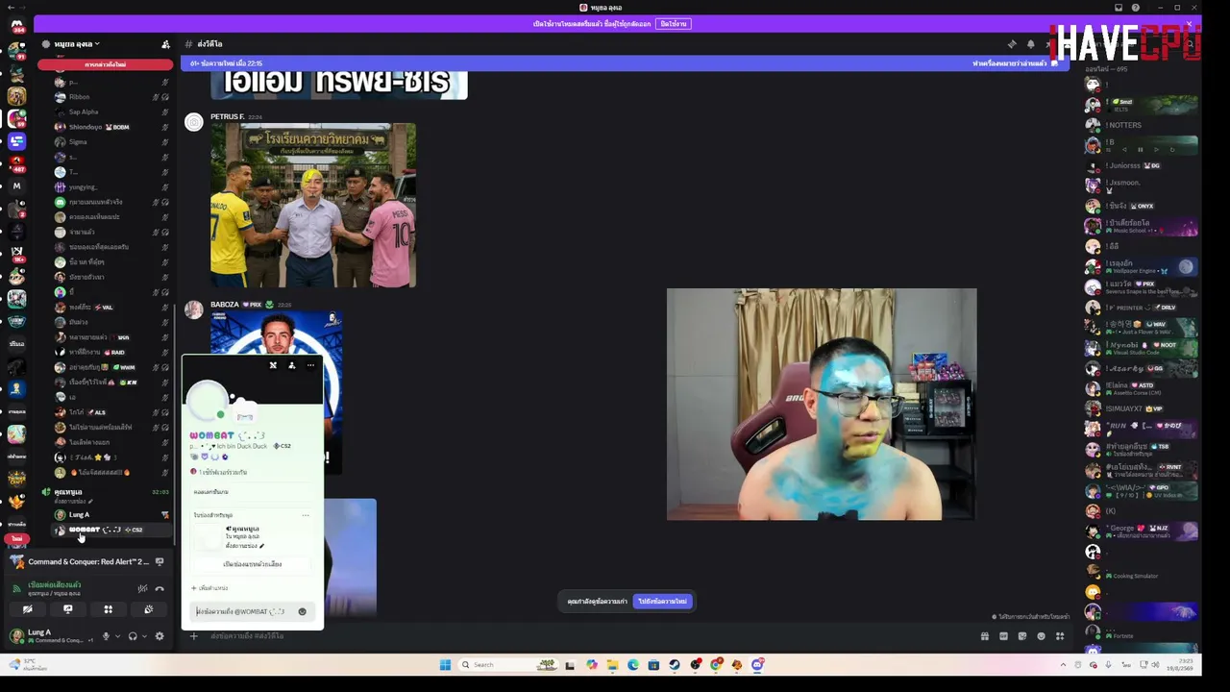Jump to newest messages button

663,602
